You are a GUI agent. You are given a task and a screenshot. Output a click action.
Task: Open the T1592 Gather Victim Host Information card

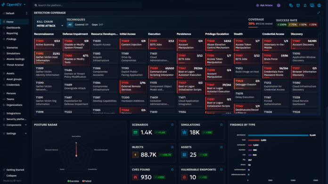tap(48, 57)
